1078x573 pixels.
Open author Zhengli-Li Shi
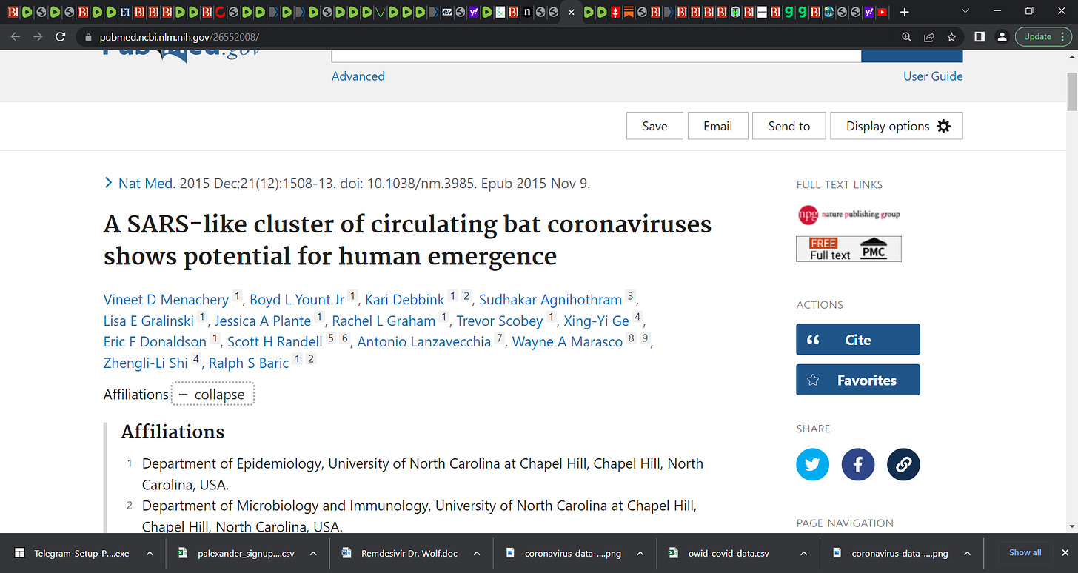coord(146,363)
